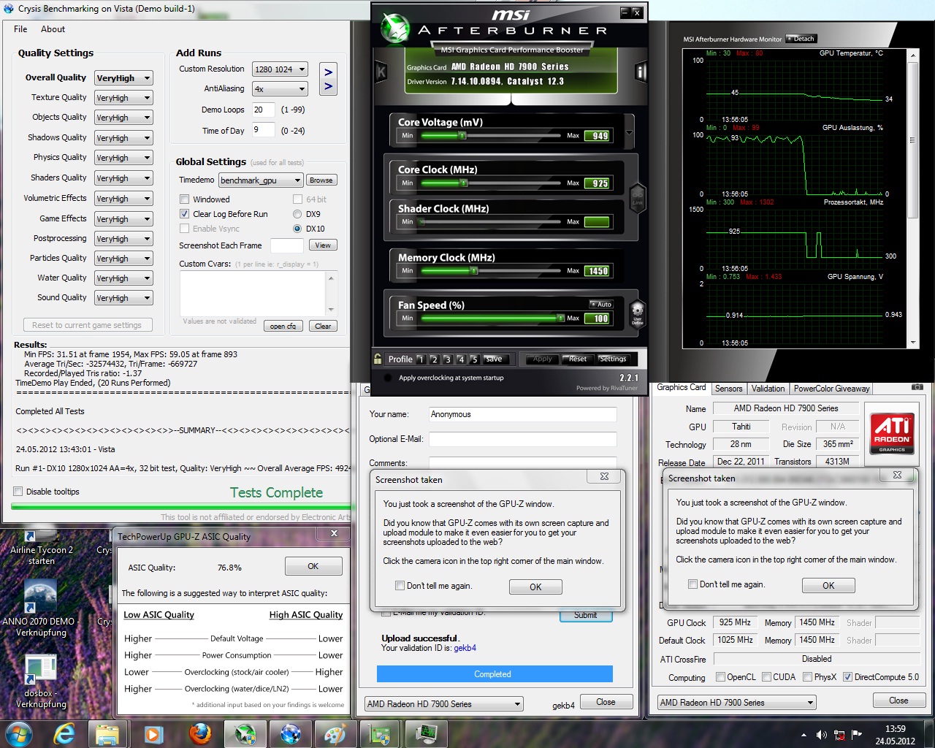Click the Fan Speed slider handle
935x748 pixels.
(560, 318)
